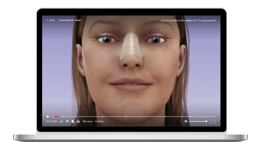The height and width of the screenshot is (149, 261).
Task: Play the Facial Implant video
Action: click(x=48, y=117)
